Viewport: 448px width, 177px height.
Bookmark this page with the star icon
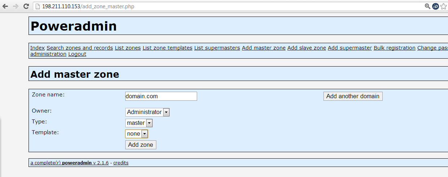[x=444, y=6]
